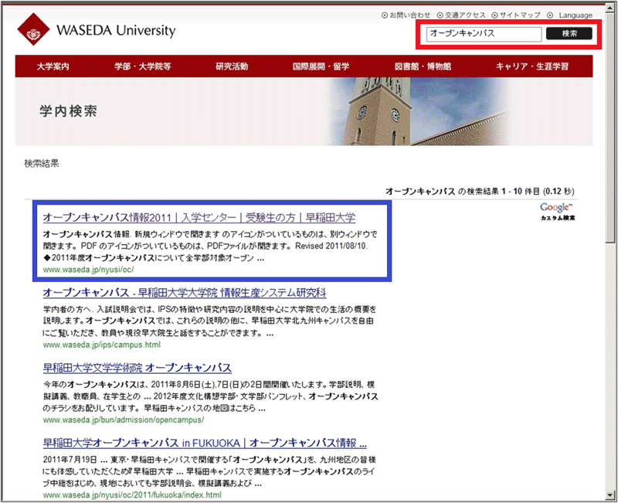Open the 大学案内 navigation menu
Viewport: 618px width, 503px height.
tap(53, 66)
